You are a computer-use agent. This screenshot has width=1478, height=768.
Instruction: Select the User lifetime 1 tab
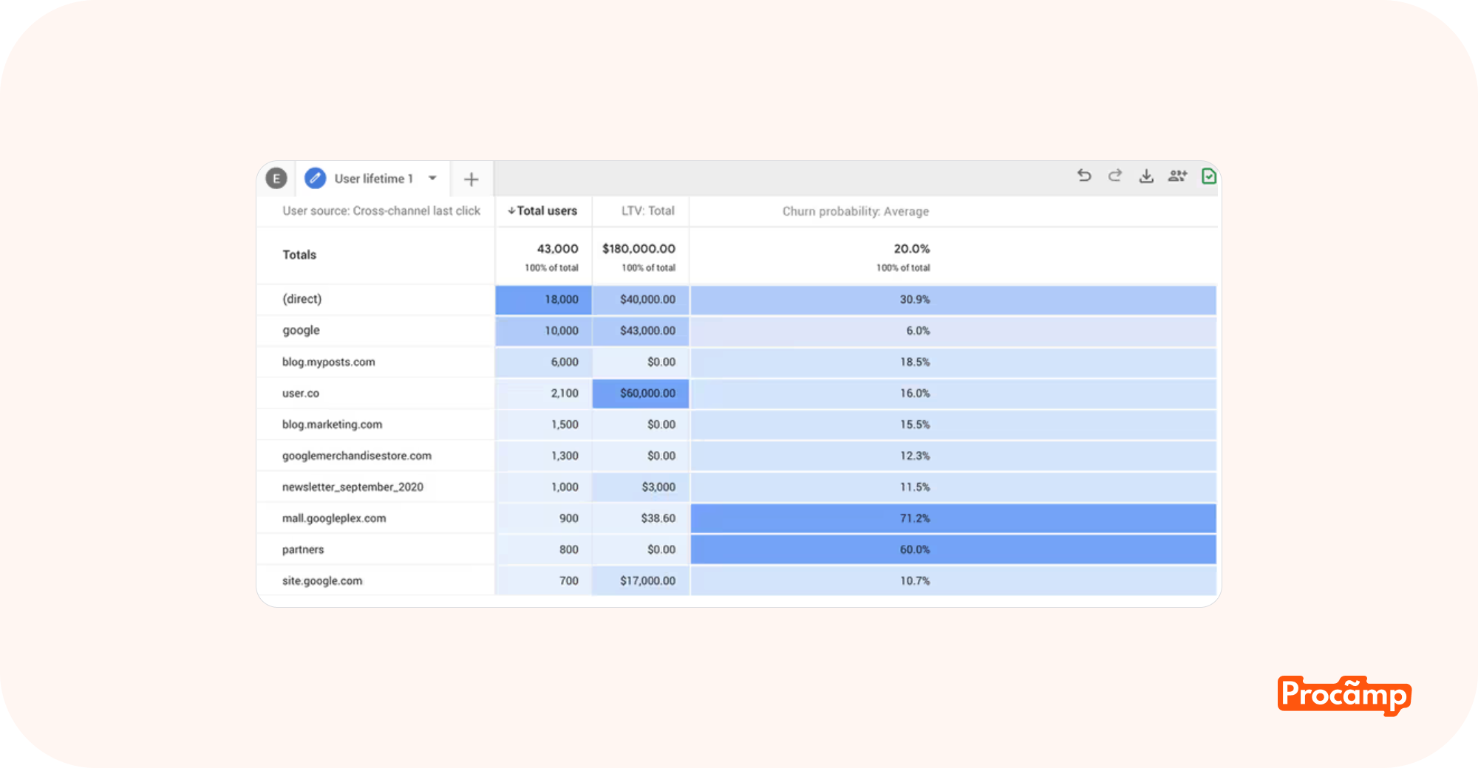373,179
